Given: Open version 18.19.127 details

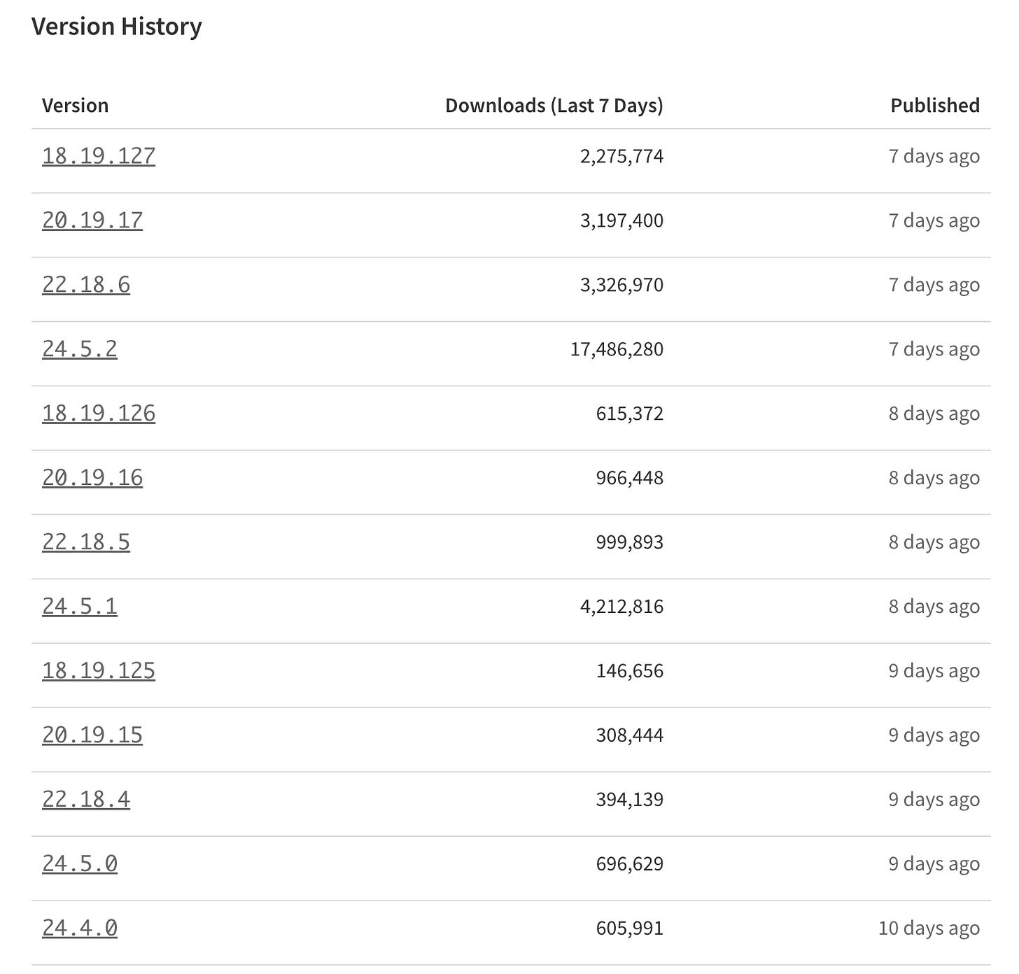Looking at the screenshot, I should point(99,156).
